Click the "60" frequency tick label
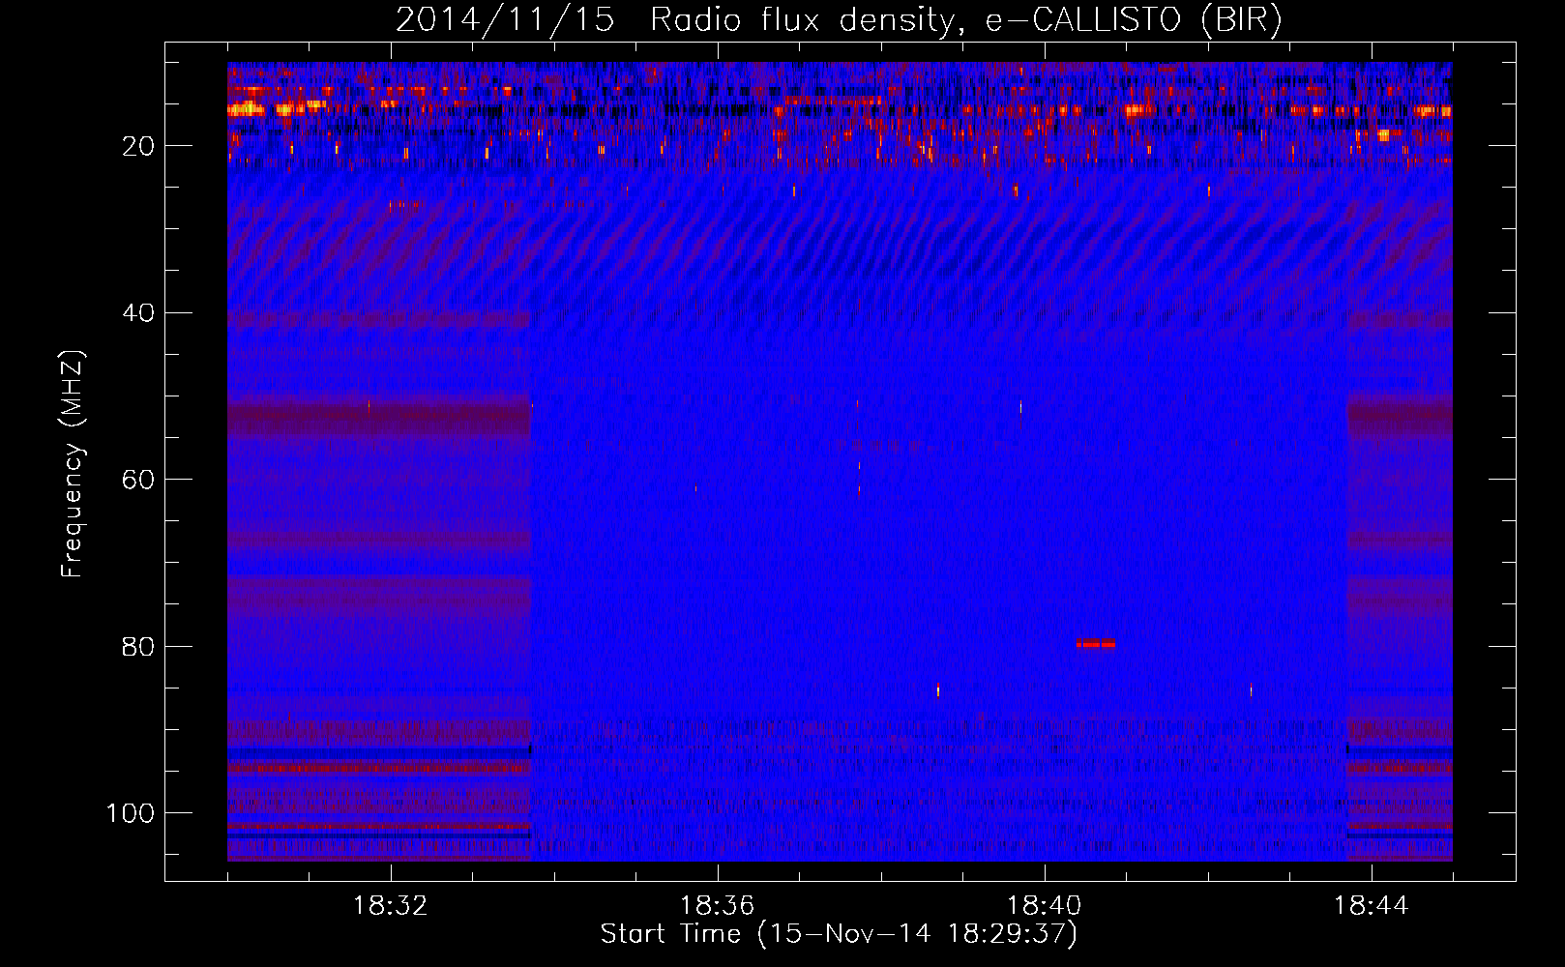The width and height of the screenshot is (1565, 967). pyautogui.click(x=138, y=480)
